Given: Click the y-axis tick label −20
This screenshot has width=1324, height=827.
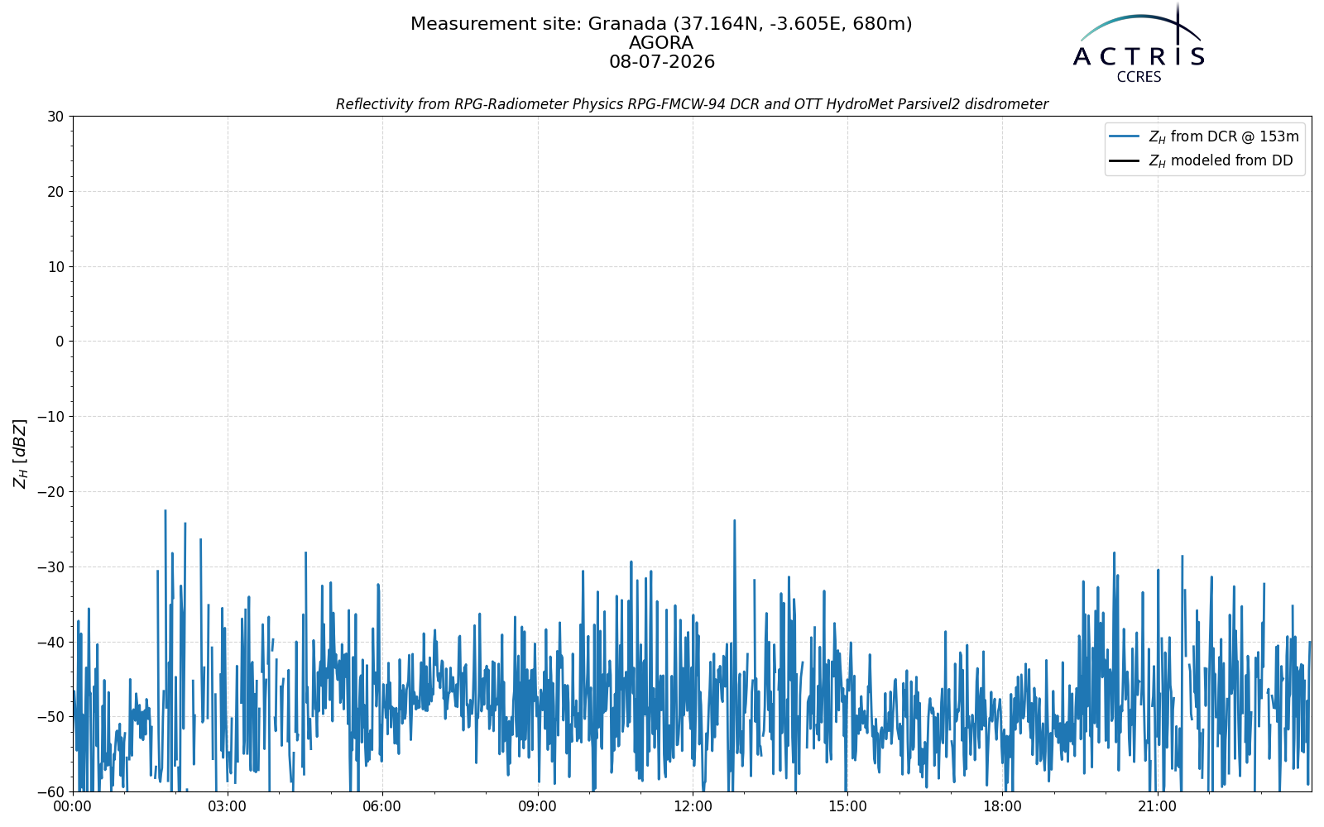Looking at the screenshot, I should pyautogui.click(x=50, y=492).
